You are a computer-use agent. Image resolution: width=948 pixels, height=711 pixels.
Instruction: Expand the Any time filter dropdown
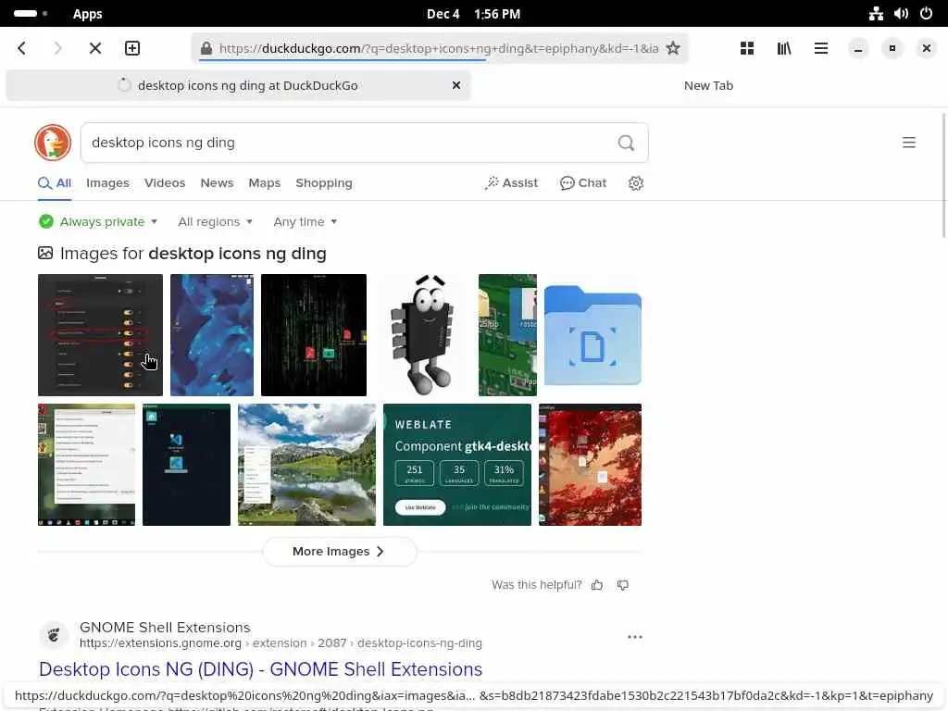(x=306, y=222)
